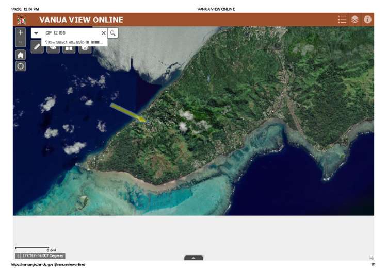Return to the default map extent Home
This screenshot has height=273, width=387.
point(21,55)
